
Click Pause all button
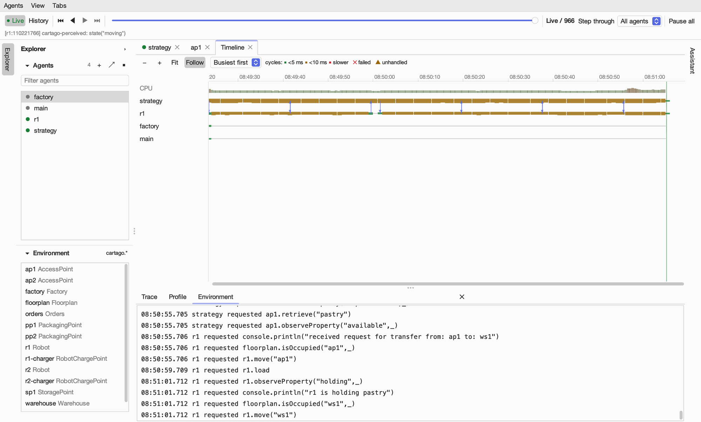click(x=681, y=21)
